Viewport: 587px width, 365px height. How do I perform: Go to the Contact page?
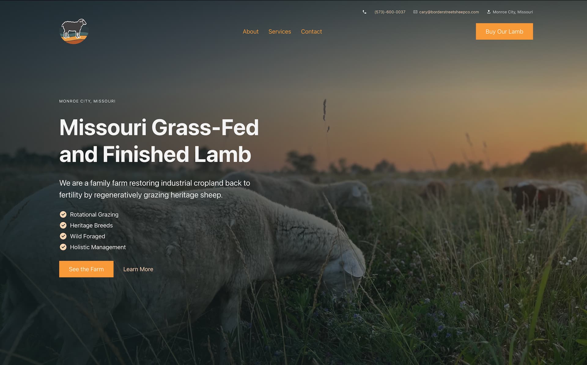[311, 31]
